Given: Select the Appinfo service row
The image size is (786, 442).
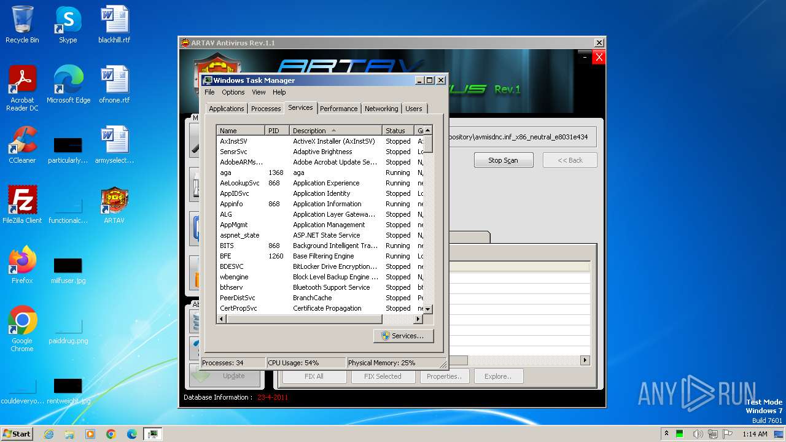Looking at the screenshot, I should click(321, 204).
